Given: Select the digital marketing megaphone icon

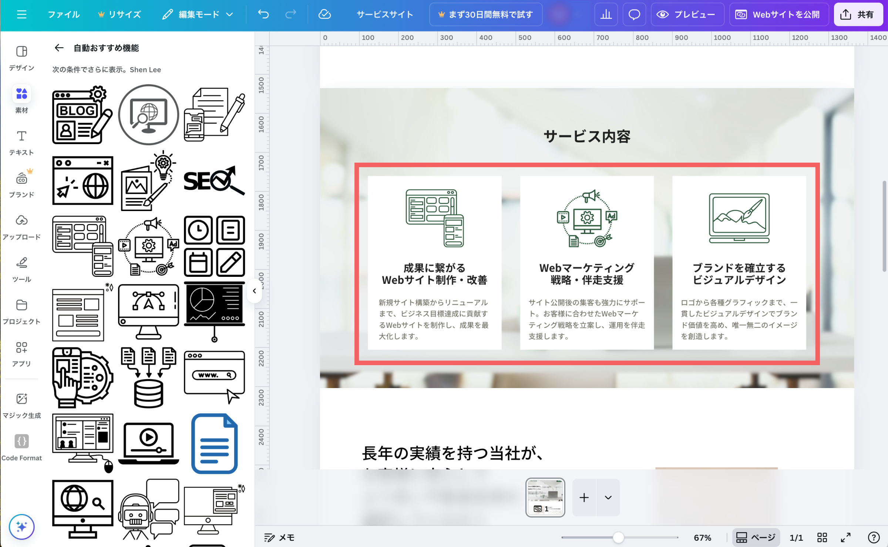Looking at the screenshot, I should click(x=148, y=246).
